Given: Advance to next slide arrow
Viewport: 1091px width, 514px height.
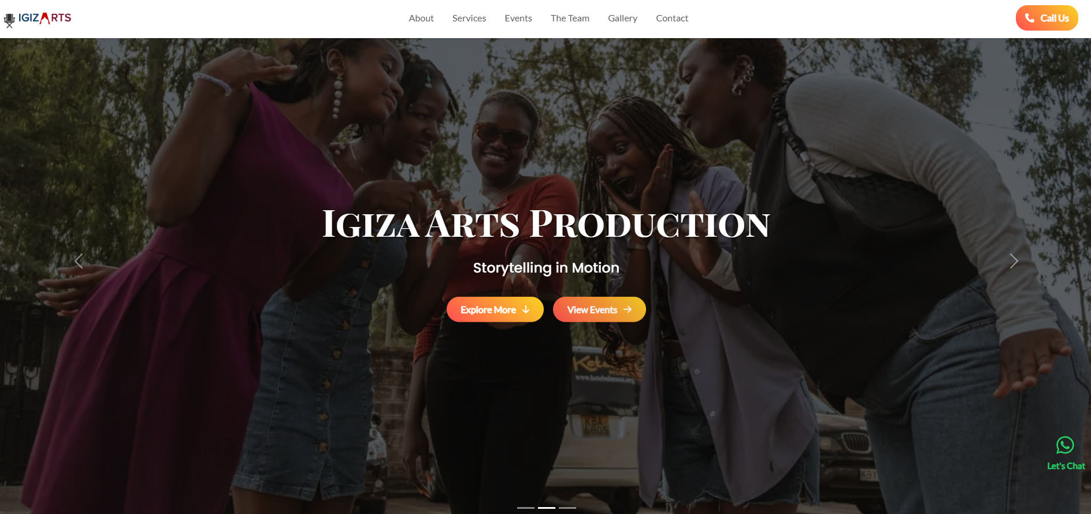Looking at the screenshot, I should click(x=1014, y=261).
